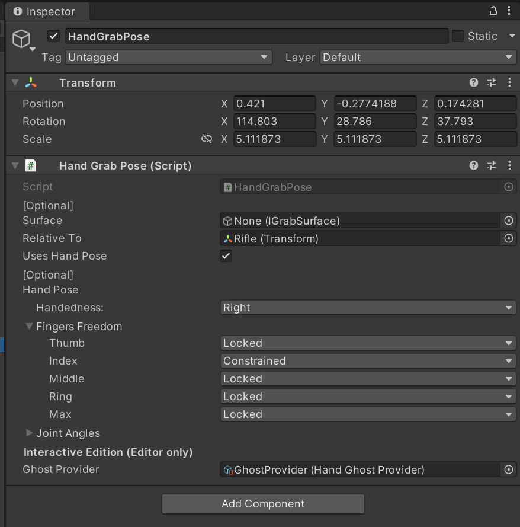Click the Scale X field 5.111873
Viewport: 520px width, 527px height.
(x=275, y=139)
